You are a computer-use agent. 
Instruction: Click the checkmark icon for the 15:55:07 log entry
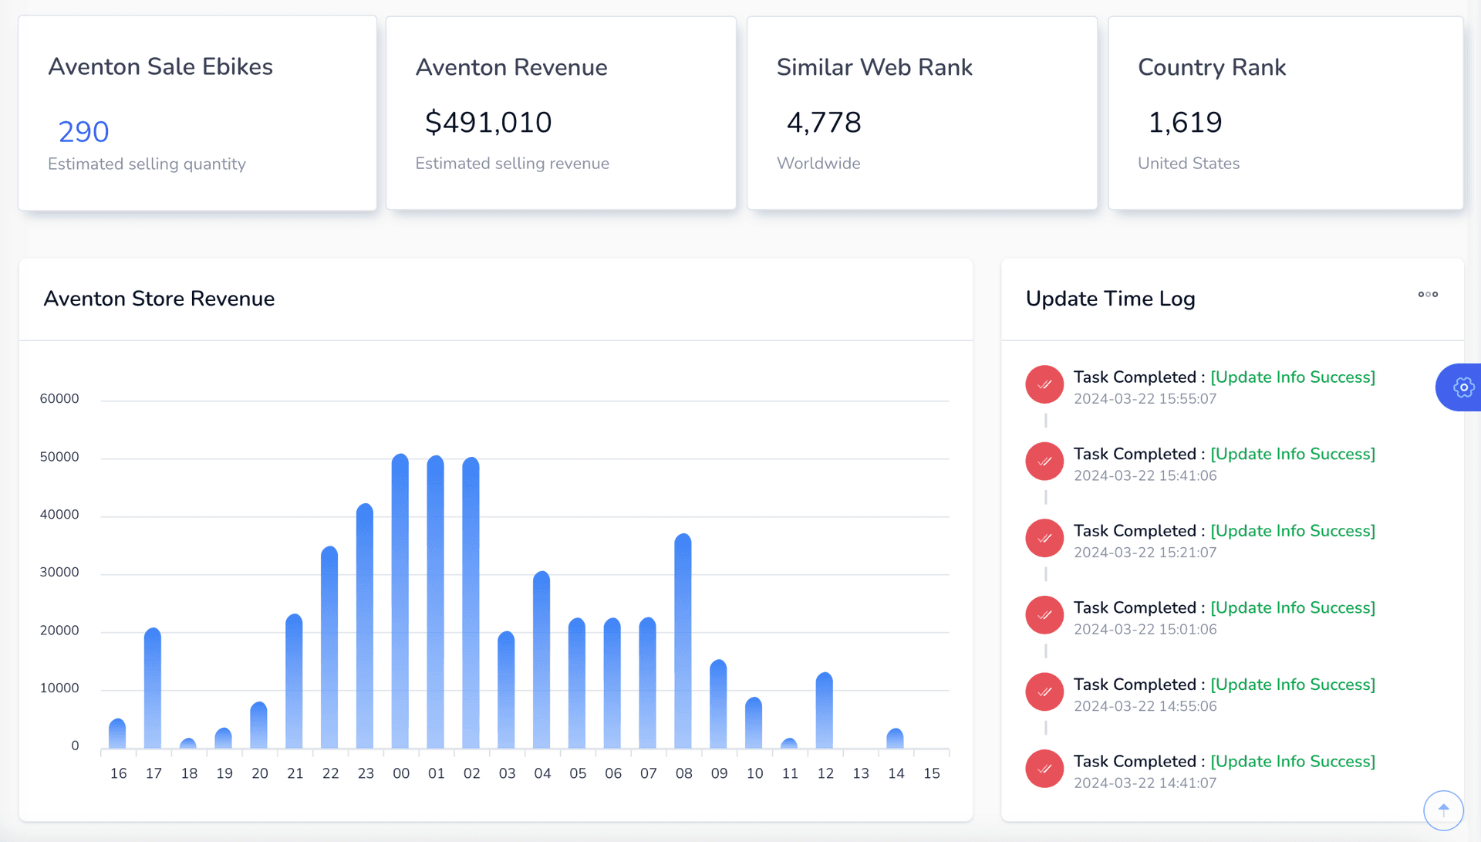[x=1044, y=384]
